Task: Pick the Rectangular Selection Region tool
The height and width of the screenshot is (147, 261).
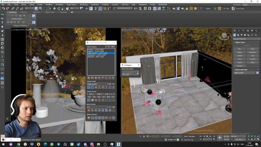Action: pyautogui.click(x=45, y=9)
